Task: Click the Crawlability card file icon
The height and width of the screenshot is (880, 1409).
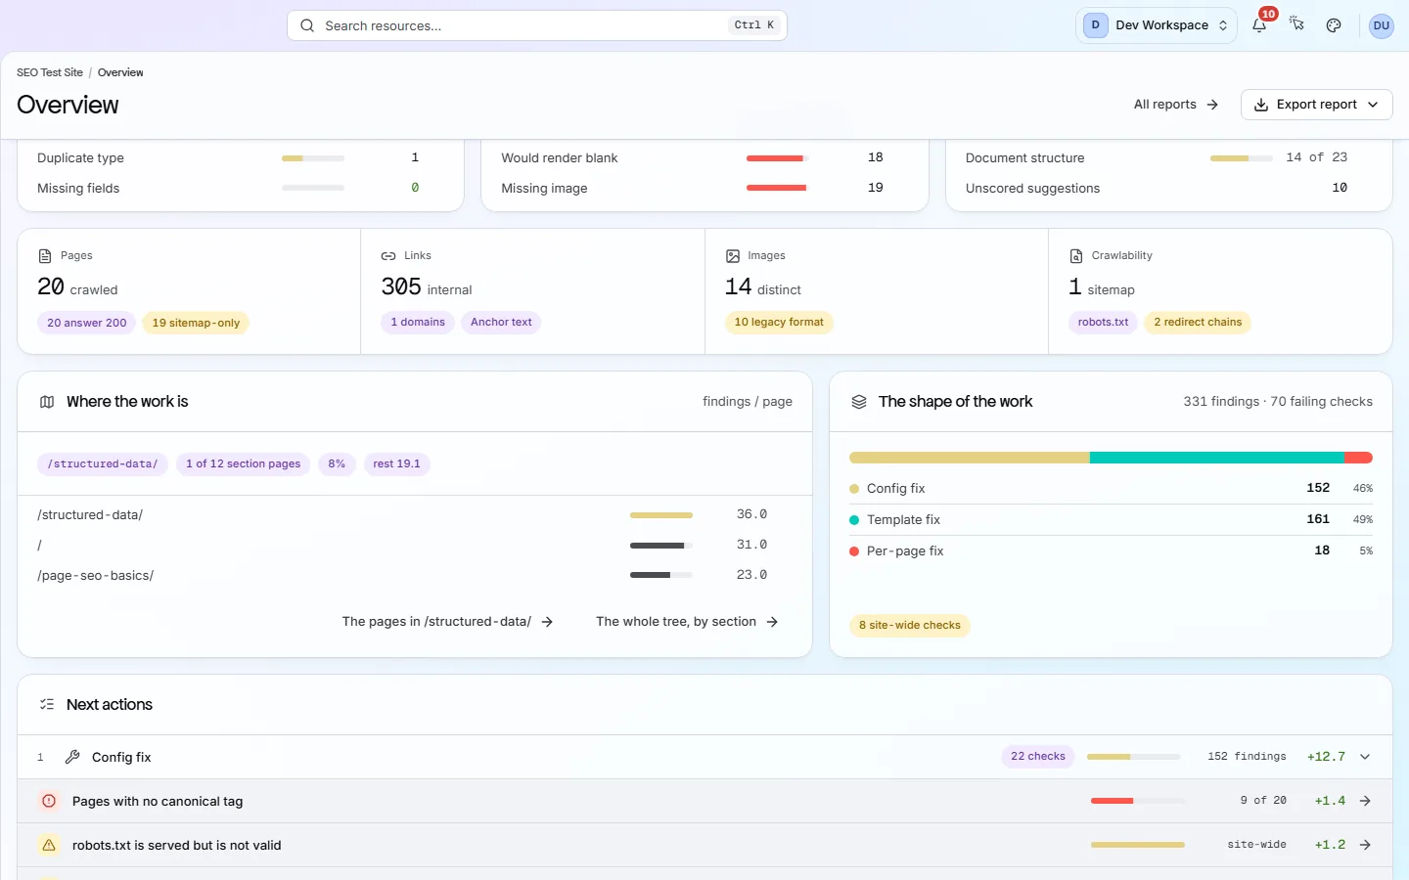Action: (1076, 256)
